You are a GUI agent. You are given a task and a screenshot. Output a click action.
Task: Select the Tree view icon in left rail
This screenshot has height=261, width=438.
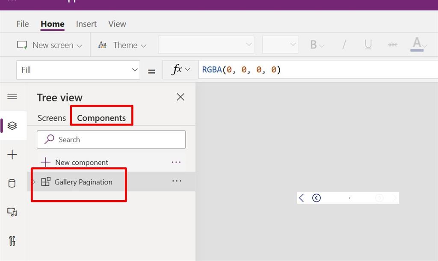click(x=13, y=126)
